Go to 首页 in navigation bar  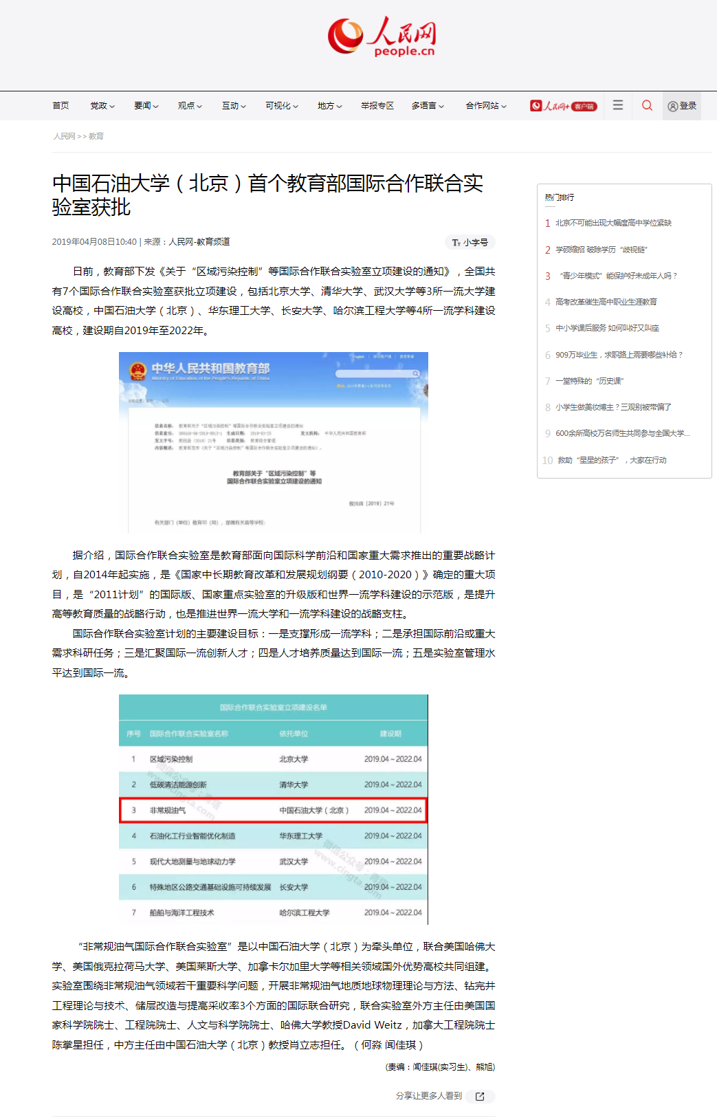point(60,106)
